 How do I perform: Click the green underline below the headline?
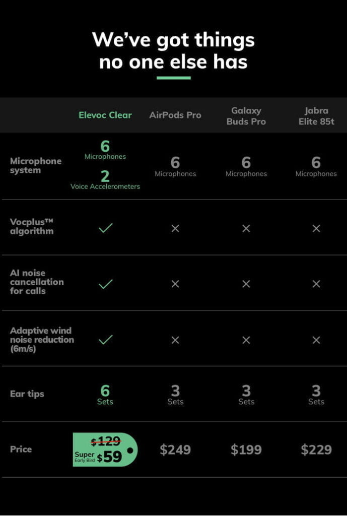click(x=174, y=78)
